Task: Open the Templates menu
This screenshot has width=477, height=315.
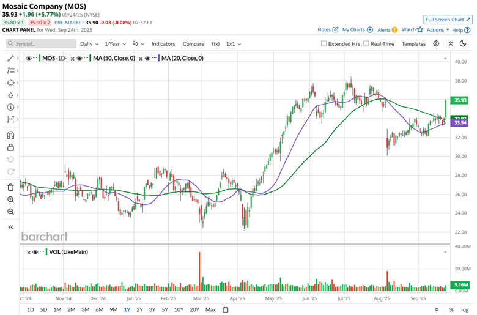Action: 413,44
